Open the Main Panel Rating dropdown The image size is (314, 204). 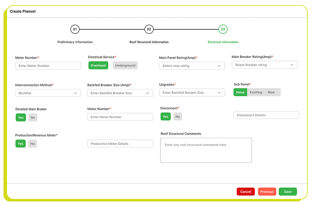click(192, 66)
